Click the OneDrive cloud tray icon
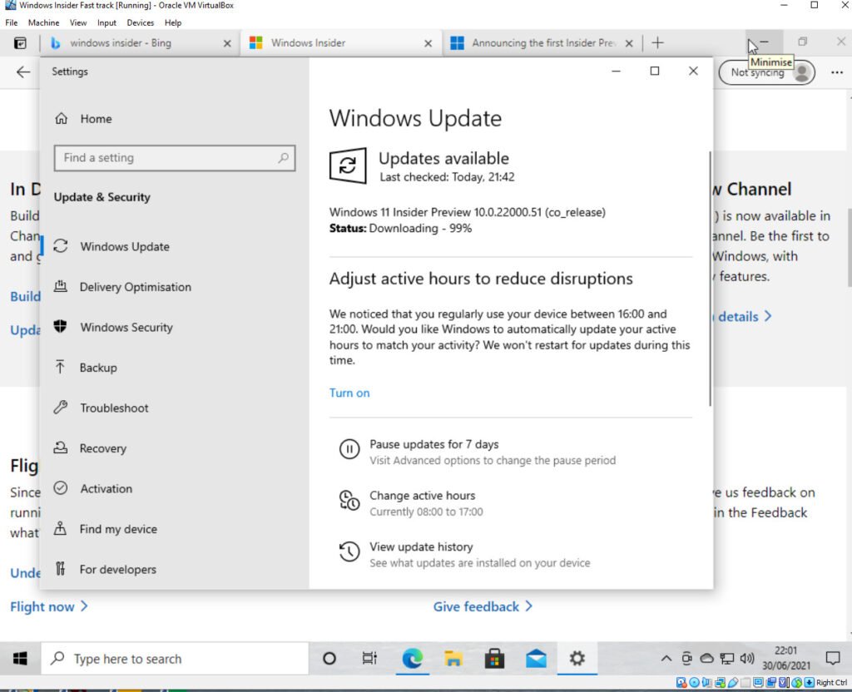Image resolution: width=852 pixels, height=692 pixels. click(x=706, y=659)
